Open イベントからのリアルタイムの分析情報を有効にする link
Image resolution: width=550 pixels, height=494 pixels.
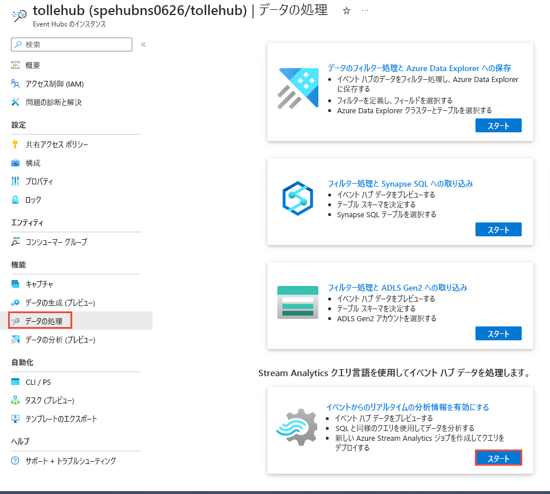tap(408, 407)
